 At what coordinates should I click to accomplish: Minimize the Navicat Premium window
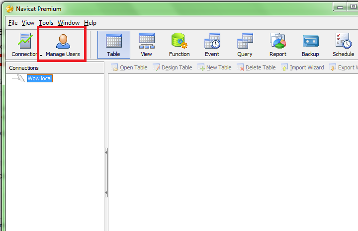coord(340,7)
